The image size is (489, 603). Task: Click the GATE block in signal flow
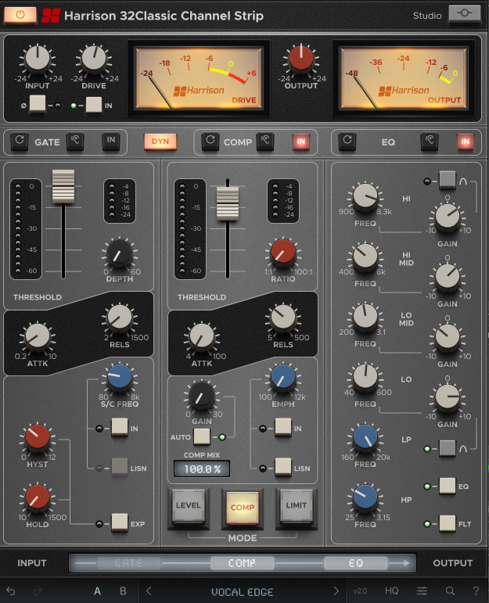pyautogui.click(x=128, y=563)
